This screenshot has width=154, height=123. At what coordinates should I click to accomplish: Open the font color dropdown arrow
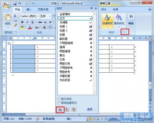click(33, 27)
